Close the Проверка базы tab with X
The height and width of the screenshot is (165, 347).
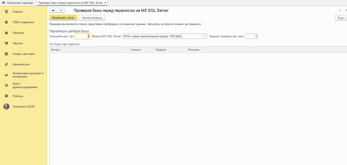click(105, 3)
